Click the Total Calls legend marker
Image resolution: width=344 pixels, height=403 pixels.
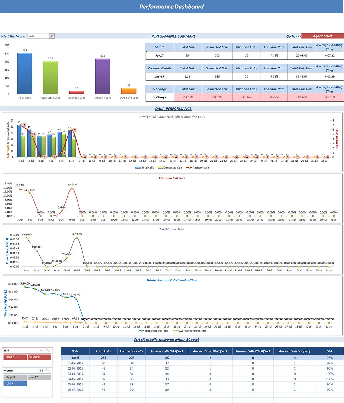(x=138, y=168)
